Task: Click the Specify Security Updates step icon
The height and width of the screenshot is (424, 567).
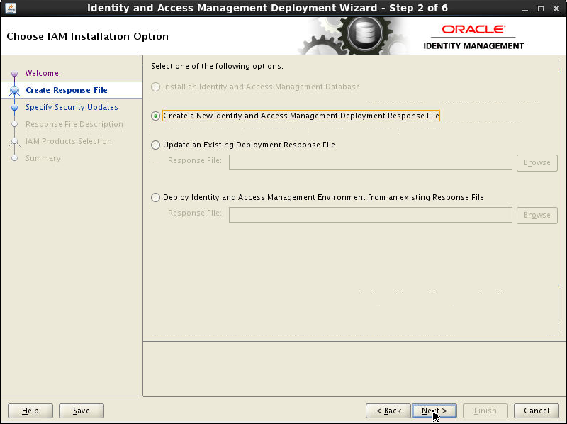Action: click(15, 107)
